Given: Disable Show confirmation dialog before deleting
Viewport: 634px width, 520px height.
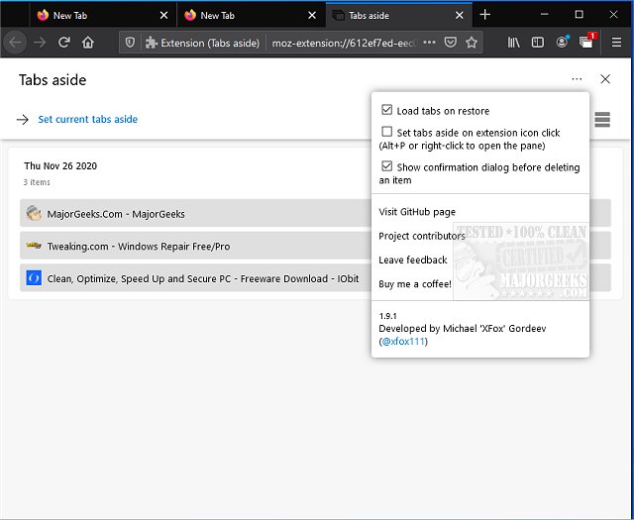Looking at the screenshot, I should pyautogui.click(x=387, y=167).
